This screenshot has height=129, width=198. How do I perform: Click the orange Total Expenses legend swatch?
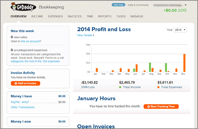coord(158,87)
